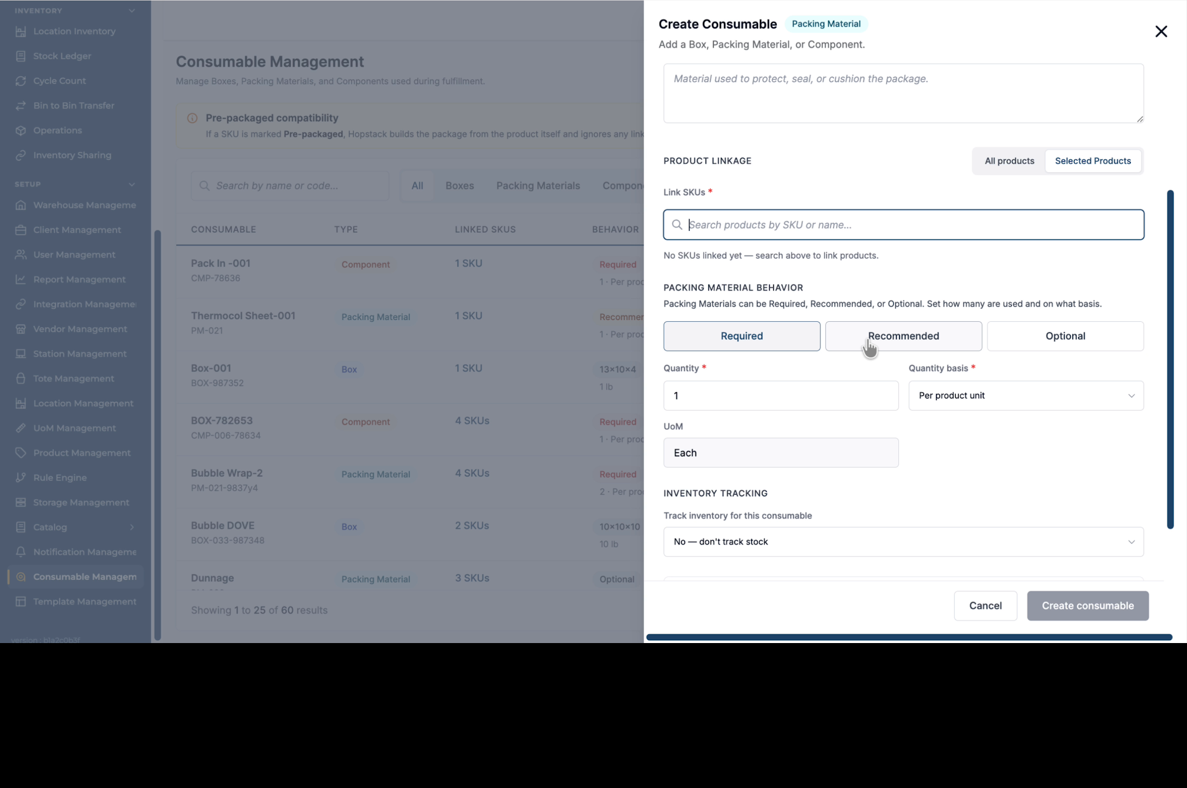
Task: Click the User Management sidebar icon
Action: (21, 255)
